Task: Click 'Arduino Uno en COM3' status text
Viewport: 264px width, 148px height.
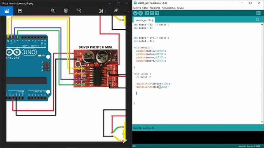Action: (250, 146)
